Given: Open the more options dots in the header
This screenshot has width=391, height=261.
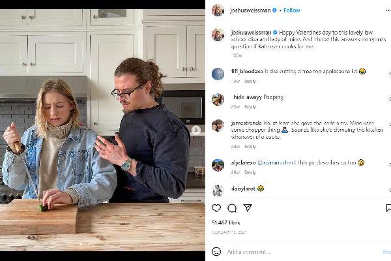Looking at the screenshot, I should 388,10.
